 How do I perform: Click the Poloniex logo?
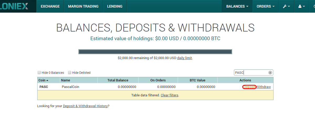click(14, 6)
